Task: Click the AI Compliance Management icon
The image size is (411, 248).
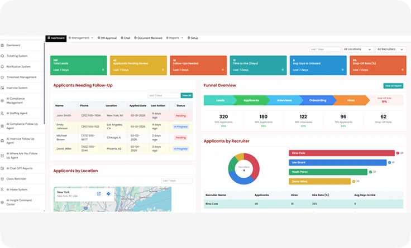Action: 2,101
